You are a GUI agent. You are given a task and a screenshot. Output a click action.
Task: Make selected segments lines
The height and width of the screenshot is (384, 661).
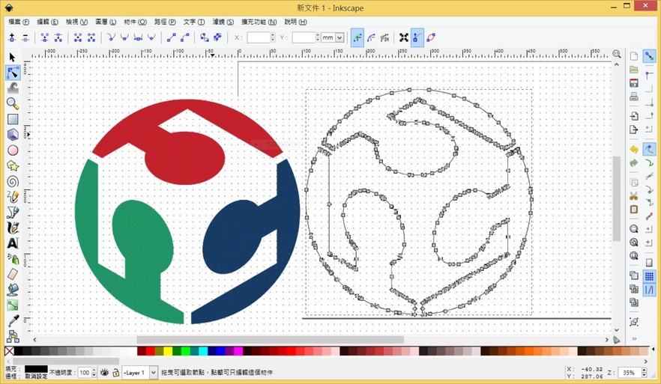click(171, 37)
